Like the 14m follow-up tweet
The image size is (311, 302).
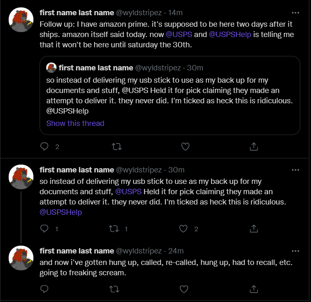(185, 146)
